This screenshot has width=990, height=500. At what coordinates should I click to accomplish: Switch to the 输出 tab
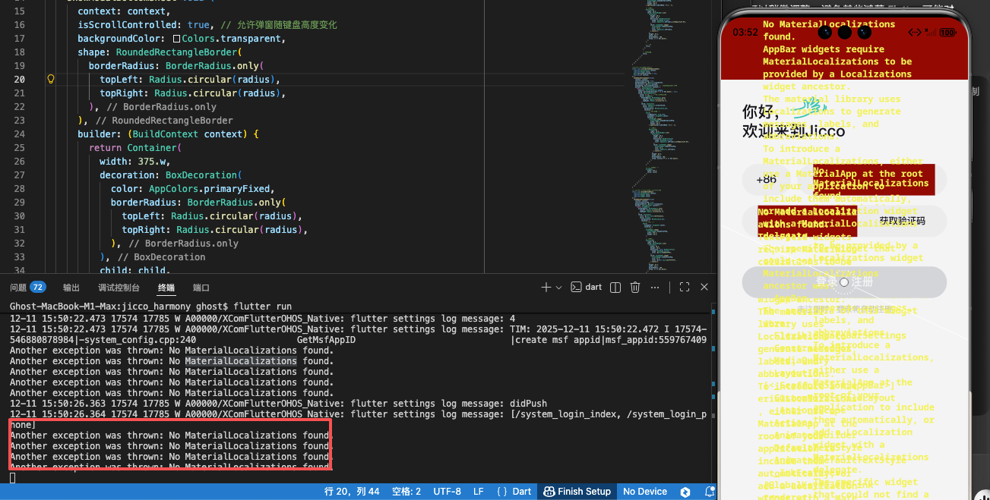click(x=71, y=288)
